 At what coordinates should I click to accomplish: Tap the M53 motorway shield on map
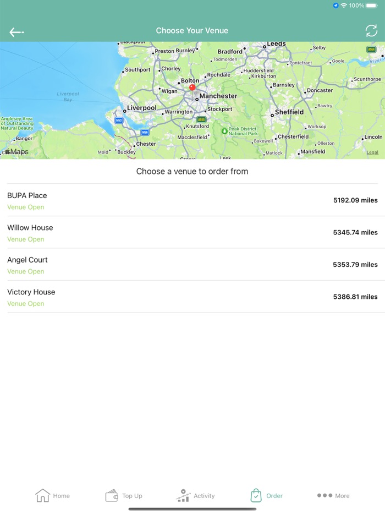(119, 121)
